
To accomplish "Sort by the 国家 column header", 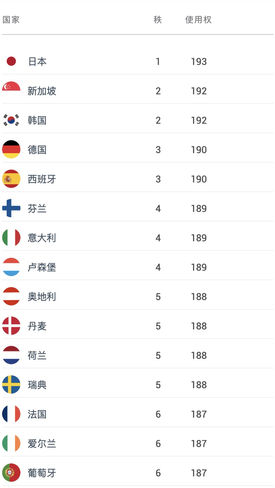I will [11, 20].
